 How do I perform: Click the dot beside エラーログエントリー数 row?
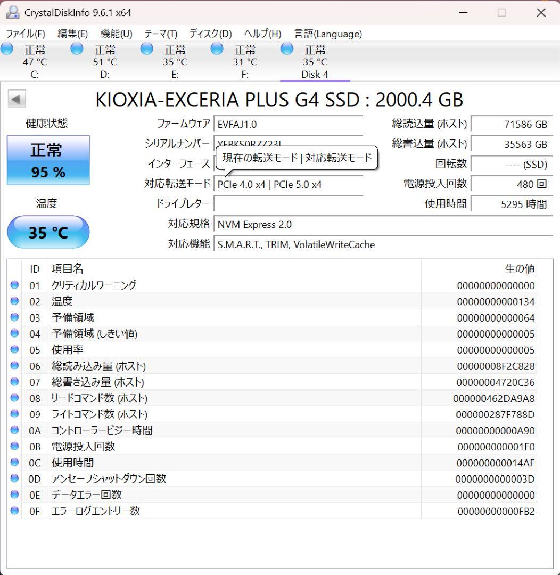click(14, 511)
